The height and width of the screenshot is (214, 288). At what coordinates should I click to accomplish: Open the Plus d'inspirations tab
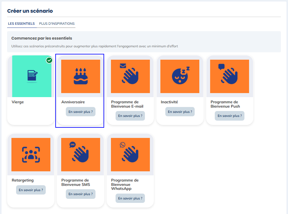[57, 24]
